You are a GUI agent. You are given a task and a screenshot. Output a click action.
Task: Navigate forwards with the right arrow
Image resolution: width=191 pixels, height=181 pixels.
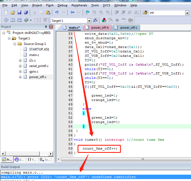79,12
